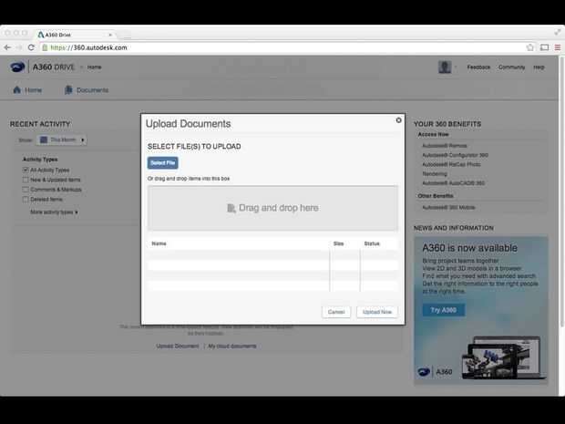Viewport: 565px width, 424px height.
Task: Open Autodesk Remote benefit link
Action: [x=445, y=146]
